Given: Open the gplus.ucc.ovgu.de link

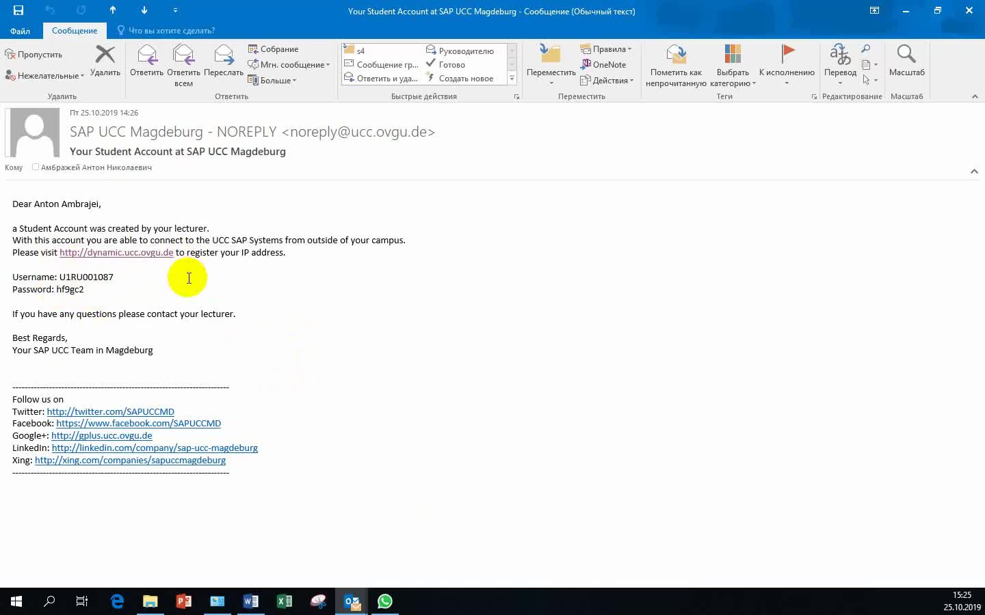Looking at the screenshot, I should pos(102,435).
